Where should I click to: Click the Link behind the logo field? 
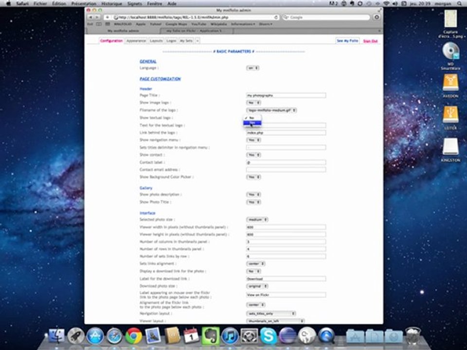point(286,133)
